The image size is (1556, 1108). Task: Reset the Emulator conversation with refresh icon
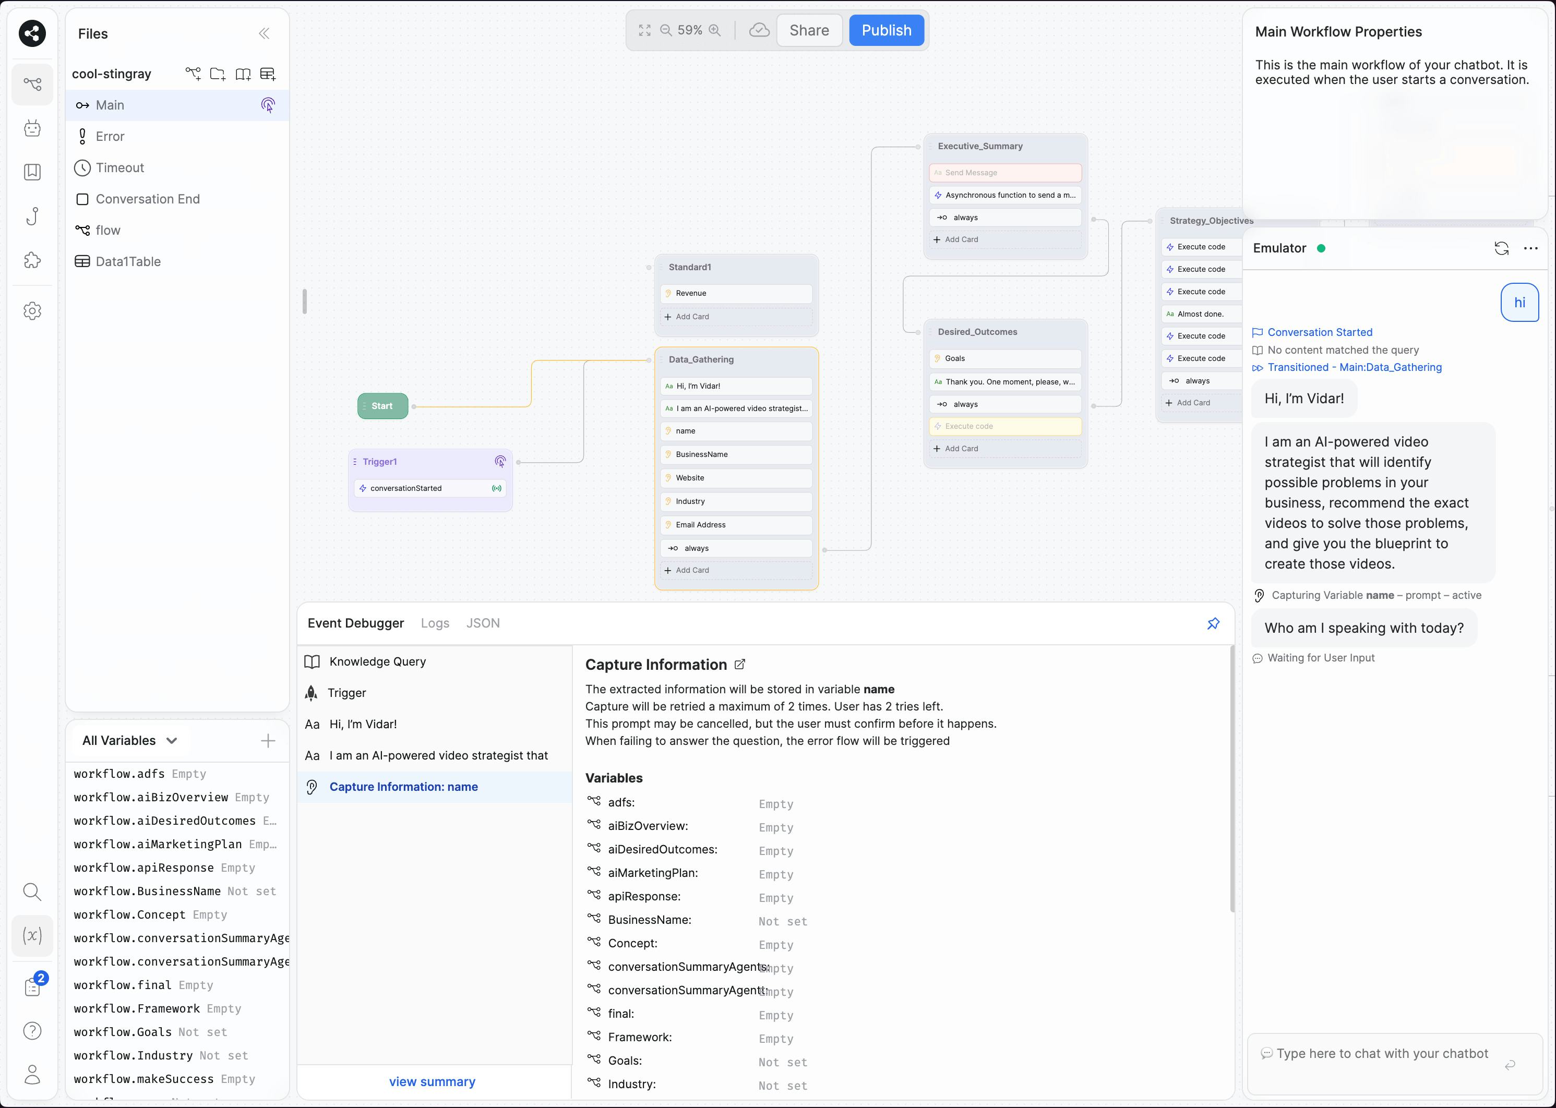click(1501, 248)
